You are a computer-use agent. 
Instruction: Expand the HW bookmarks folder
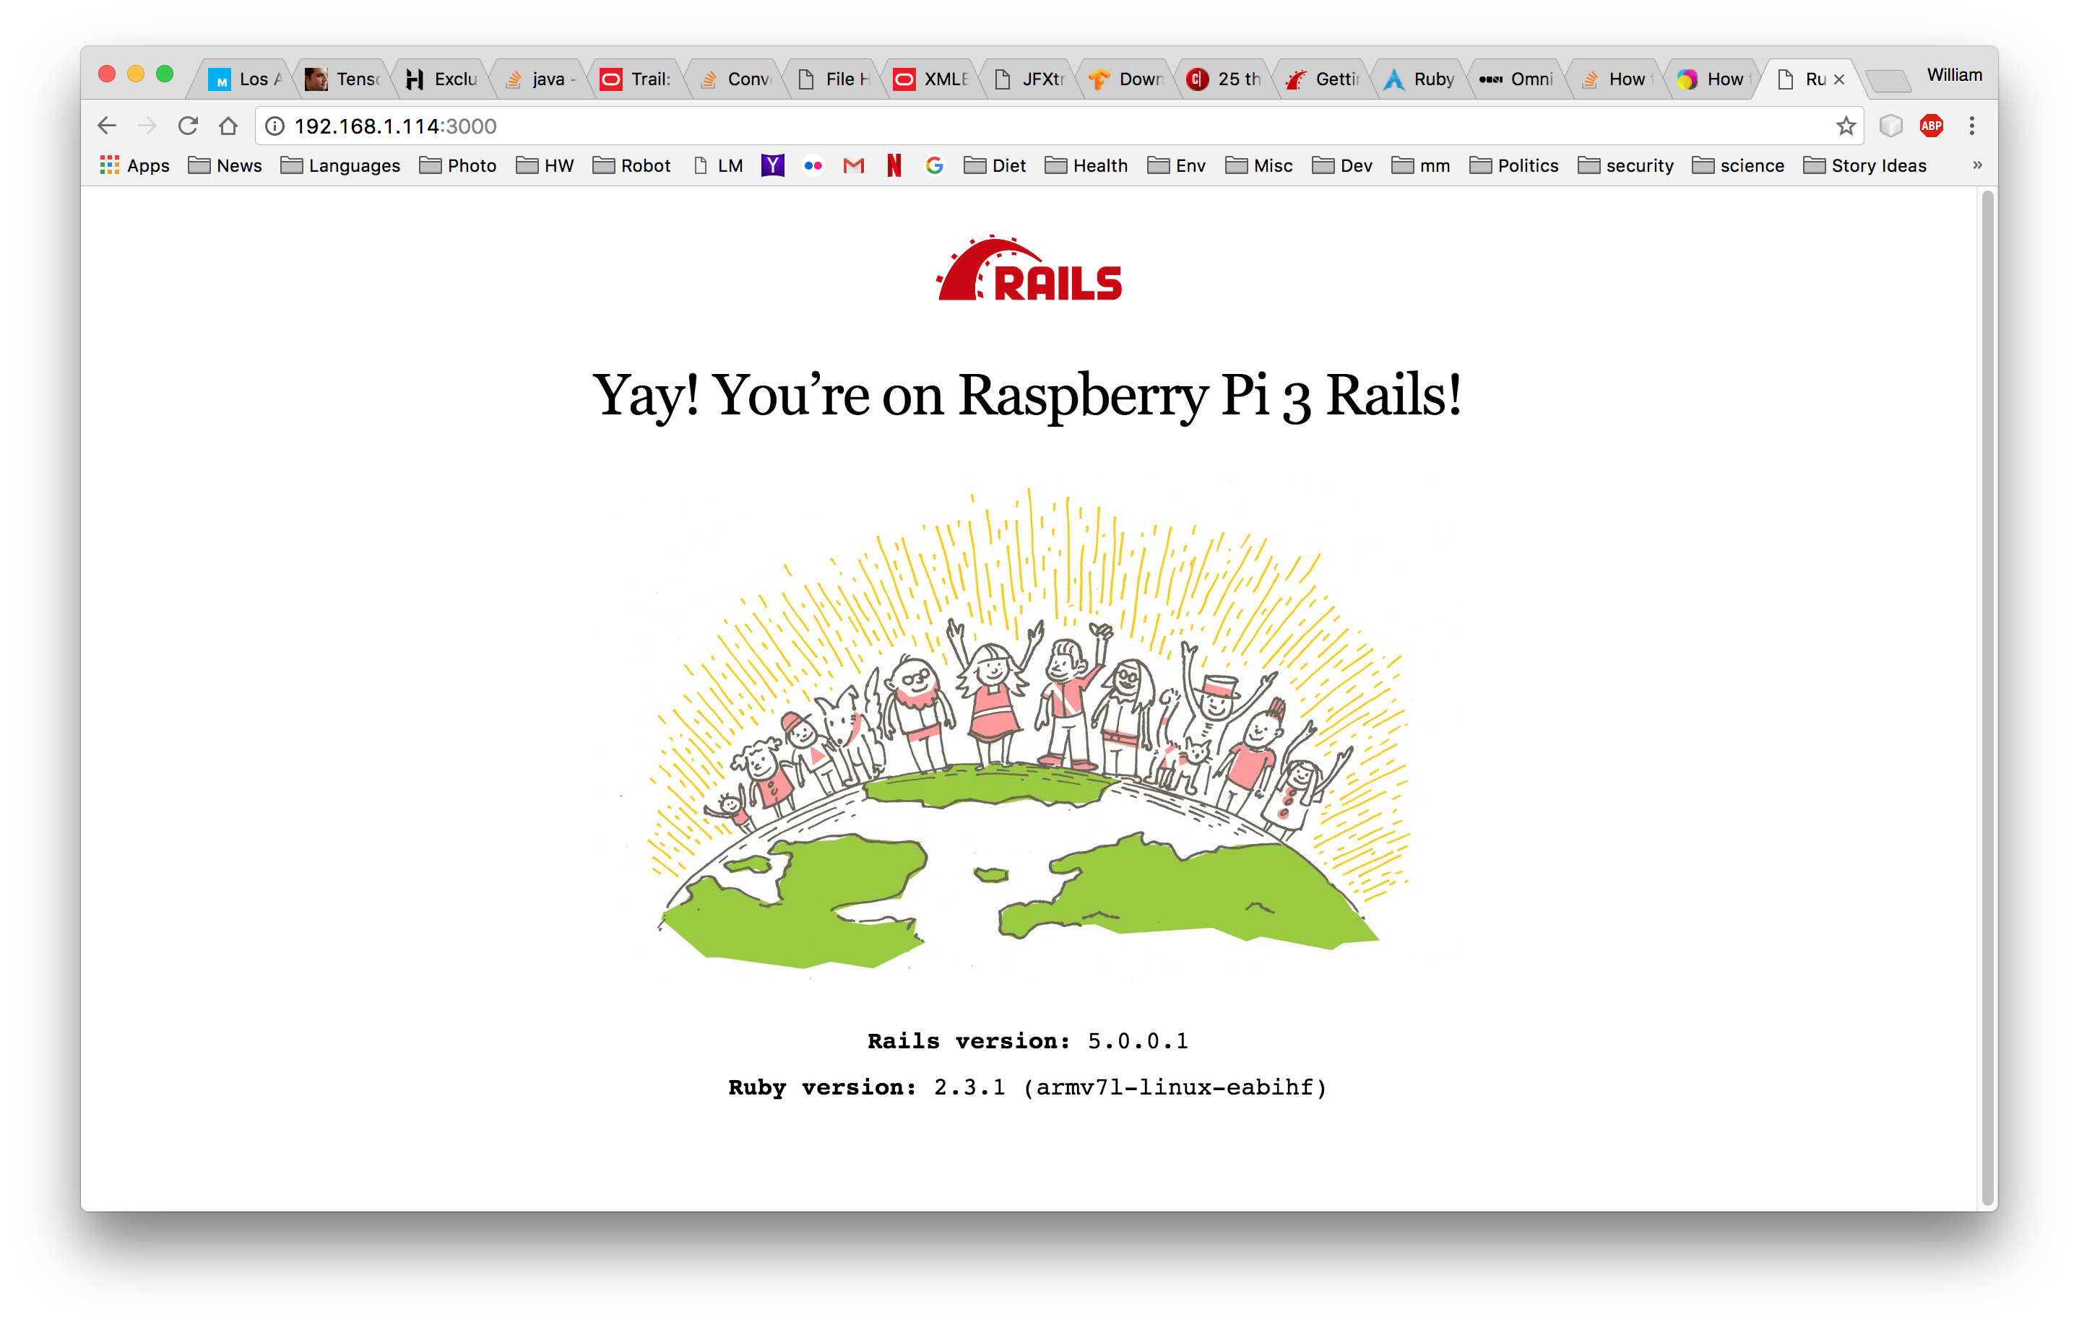coord(545,165)
